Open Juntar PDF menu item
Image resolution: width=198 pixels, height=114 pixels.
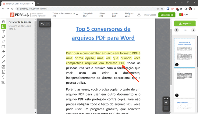coord(115,15)
